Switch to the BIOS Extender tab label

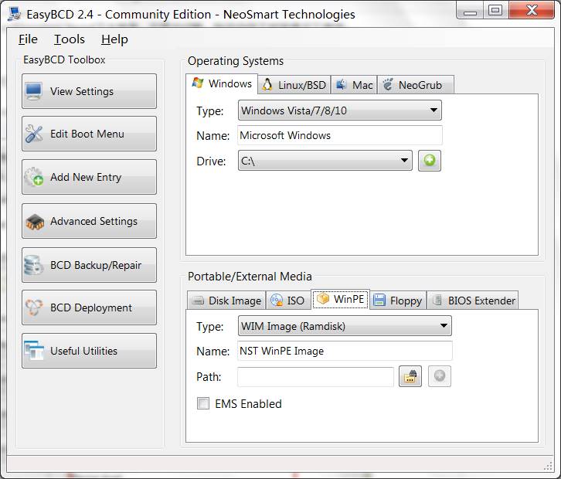481,301
